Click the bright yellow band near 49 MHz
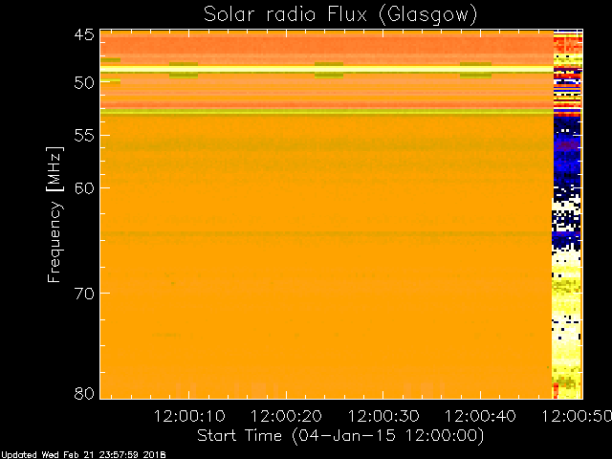Screen dimensions: 612x459 pos(327,69)
